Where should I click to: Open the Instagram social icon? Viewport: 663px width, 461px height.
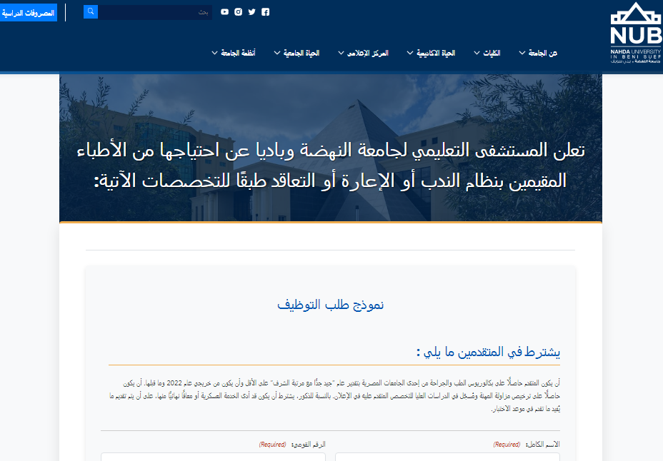238,12
